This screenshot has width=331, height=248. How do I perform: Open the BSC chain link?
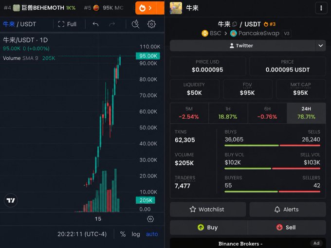[x=211, y=34]
